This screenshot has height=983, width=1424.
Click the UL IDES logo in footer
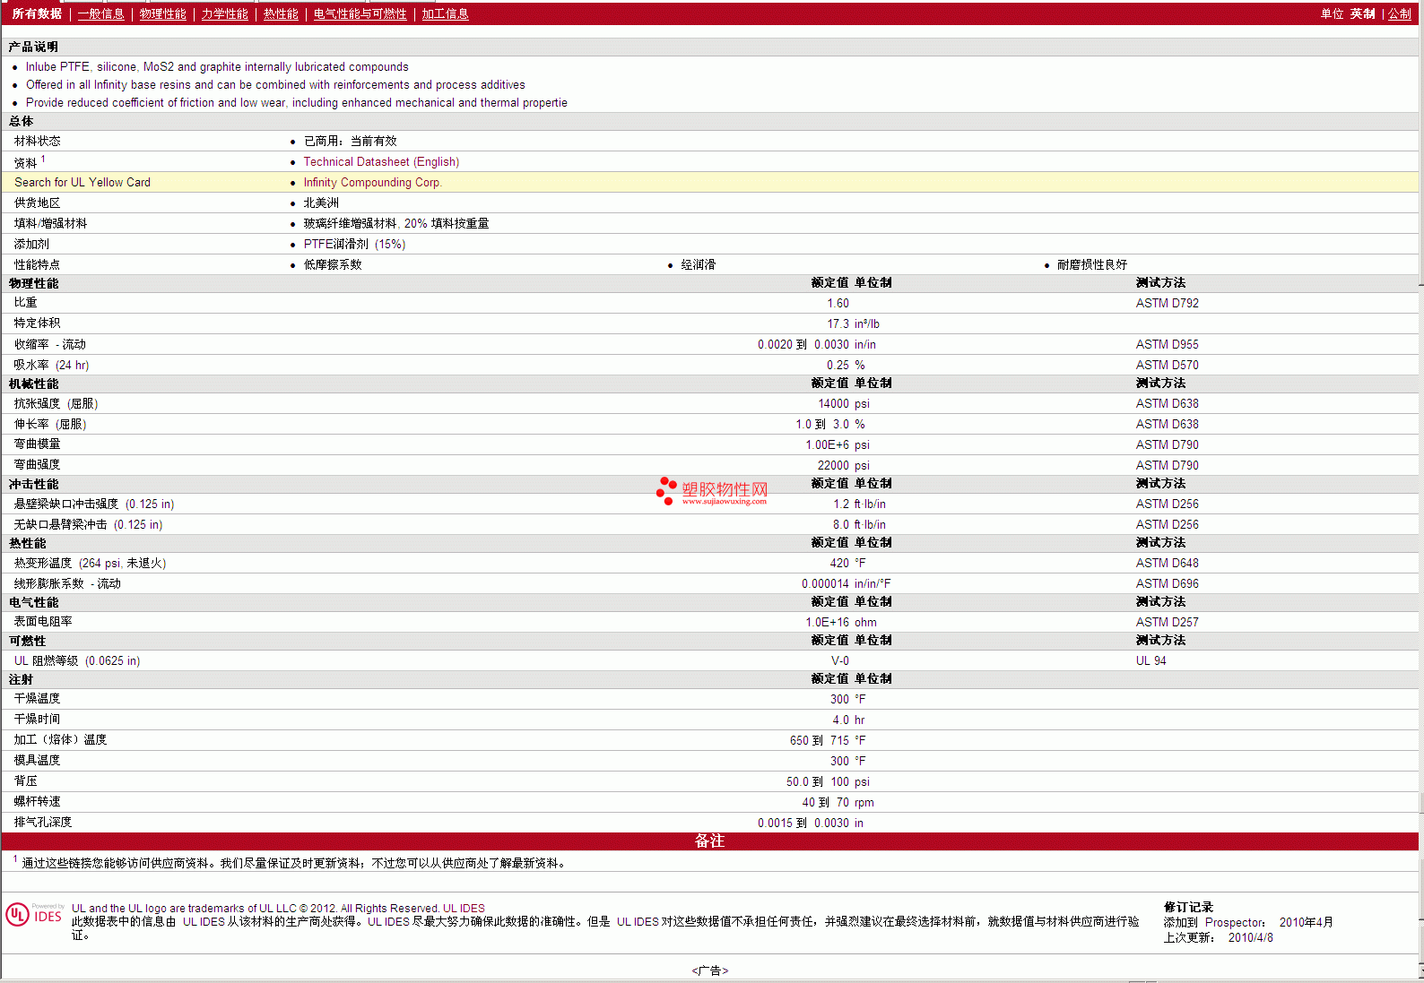(34, 914)
